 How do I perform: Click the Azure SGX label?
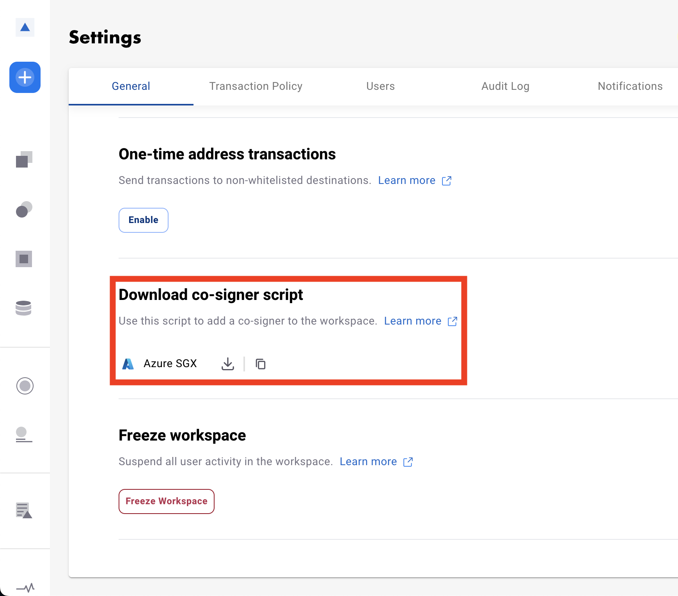tap(170, 364)
